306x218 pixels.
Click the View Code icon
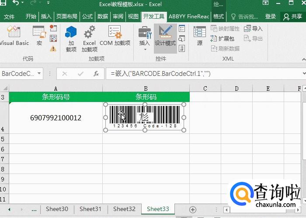[x=182, y=39]
